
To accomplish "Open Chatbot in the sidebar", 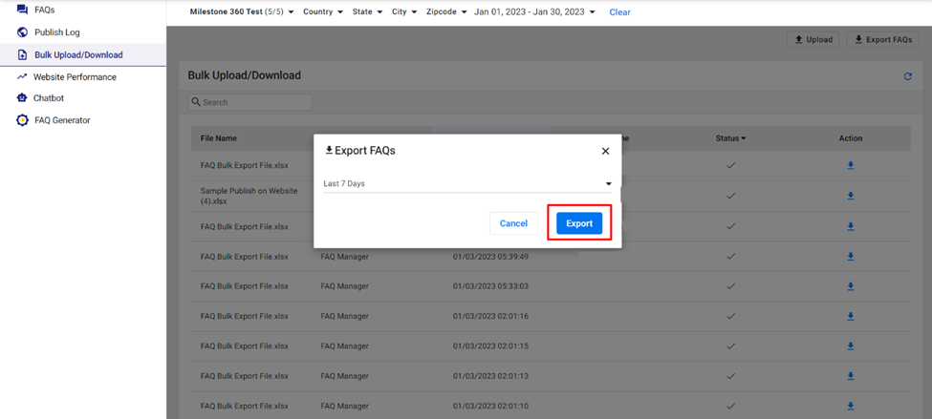I will [x=49, y=98].
